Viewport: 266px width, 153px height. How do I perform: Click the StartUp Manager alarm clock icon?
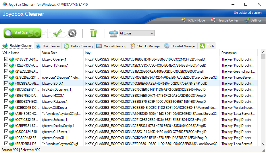pyautogui.click(x=133, y=46)
